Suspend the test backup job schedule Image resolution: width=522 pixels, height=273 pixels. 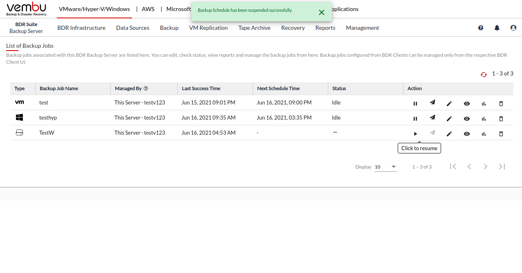point(415,104)
